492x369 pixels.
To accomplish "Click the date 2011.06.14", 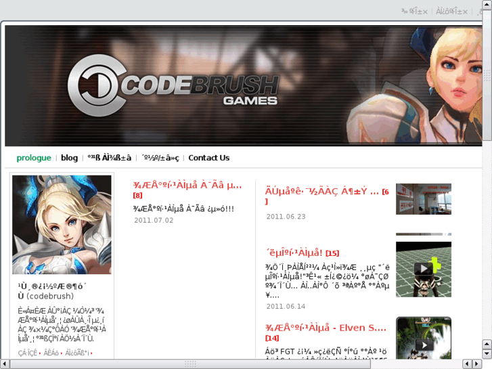I will (x=286, y=307).
